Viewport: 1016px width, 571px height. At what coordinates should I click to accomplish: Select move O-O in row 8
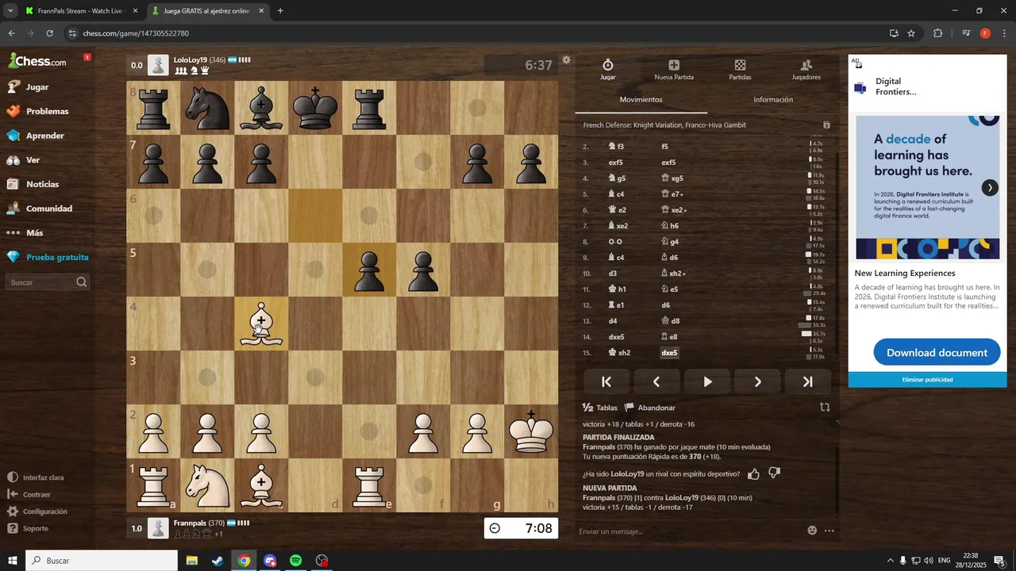tap(616, 242)
